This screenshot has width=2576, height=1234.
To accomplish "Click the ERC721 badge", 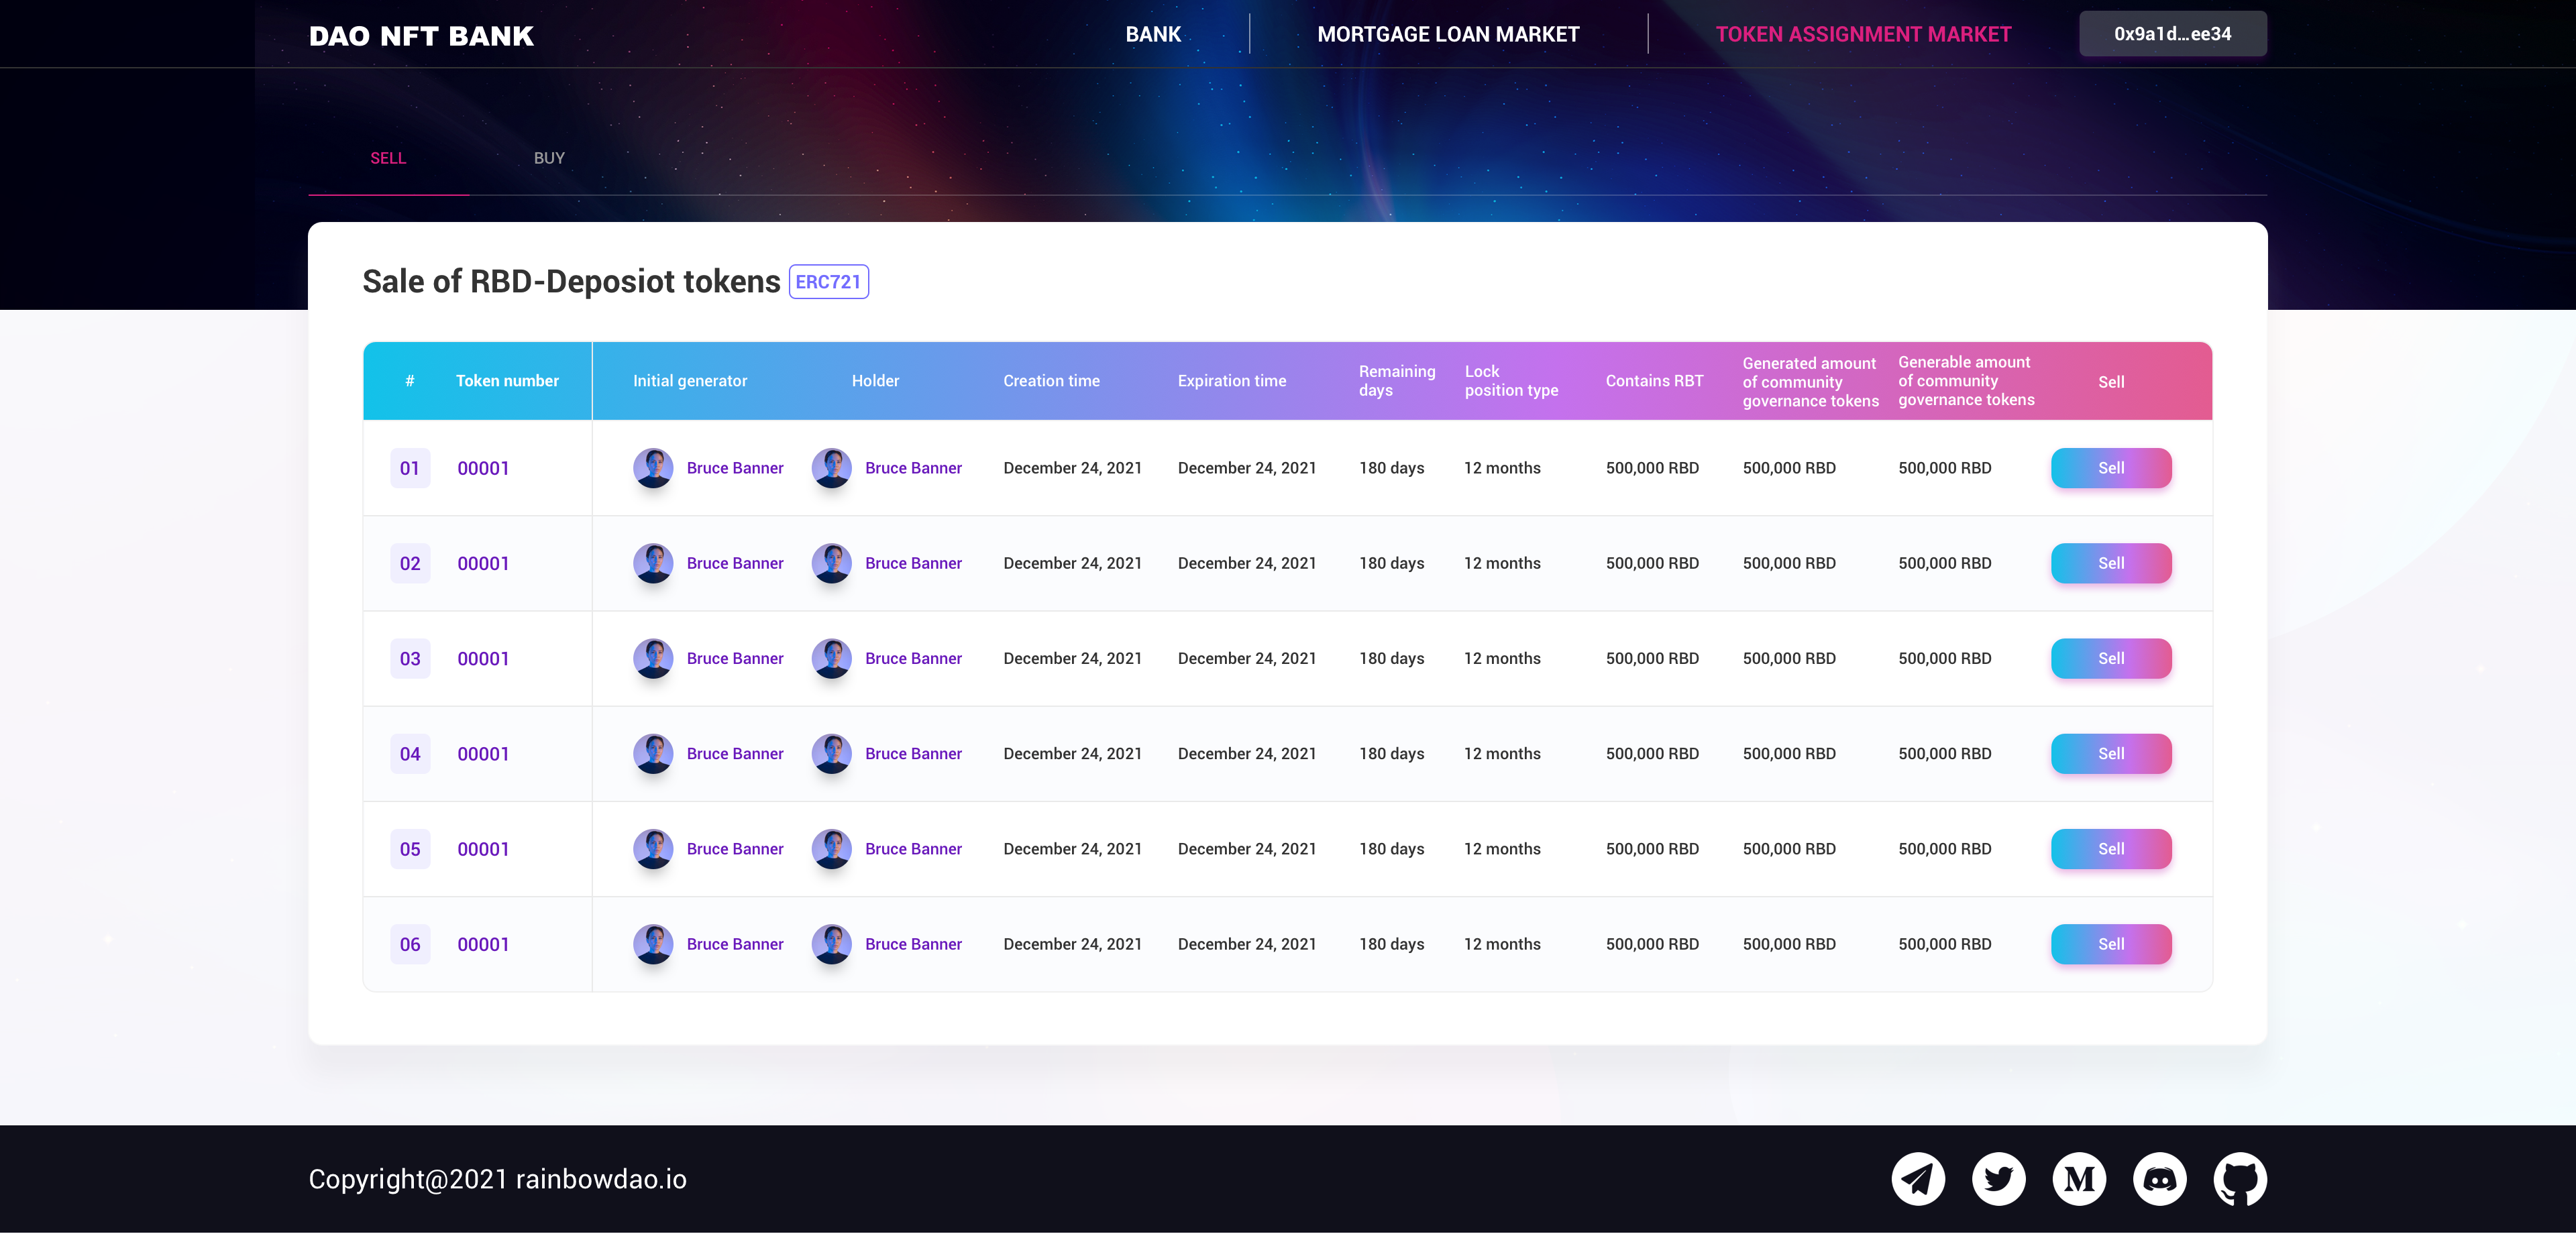I will tap(828, 282).
